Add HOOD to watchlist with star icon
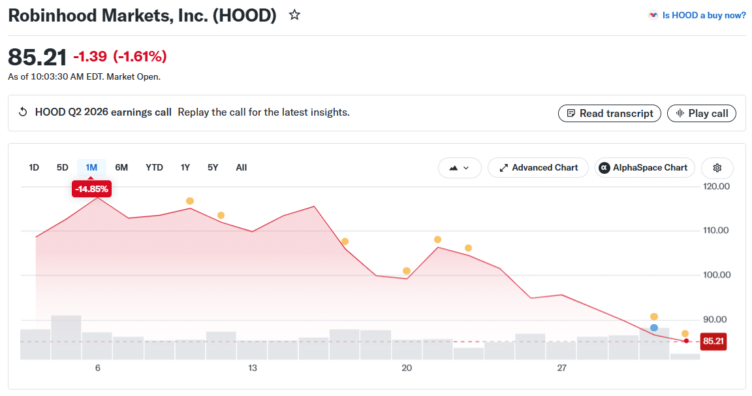This screenshot has width=752, height=396. coord(294,15)
